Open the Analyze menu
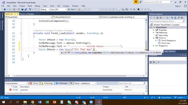Image resolution: width=188 pixels, height=105 pixels. pos(66,6)
